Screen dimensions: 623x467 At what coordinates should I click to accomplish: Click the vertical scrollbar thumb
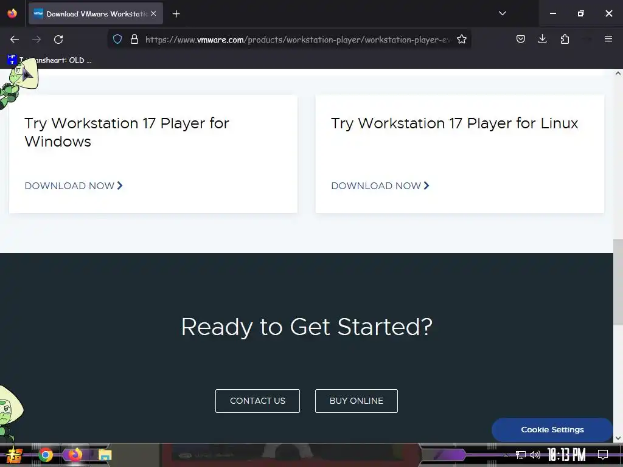pyautogui.click(x=618, y=282)
